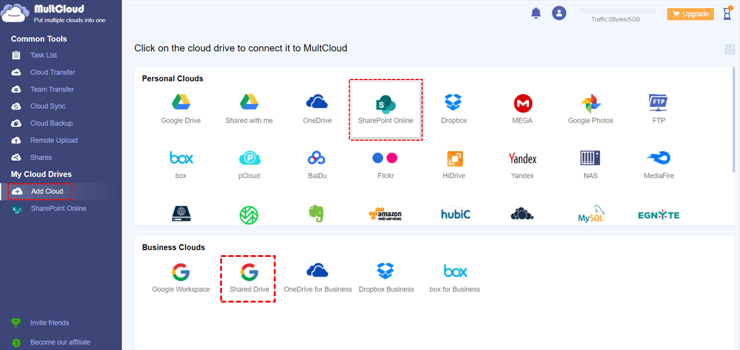
Task: Click Add Cloud in My Cloud Drives
Action: click(47, 192)
